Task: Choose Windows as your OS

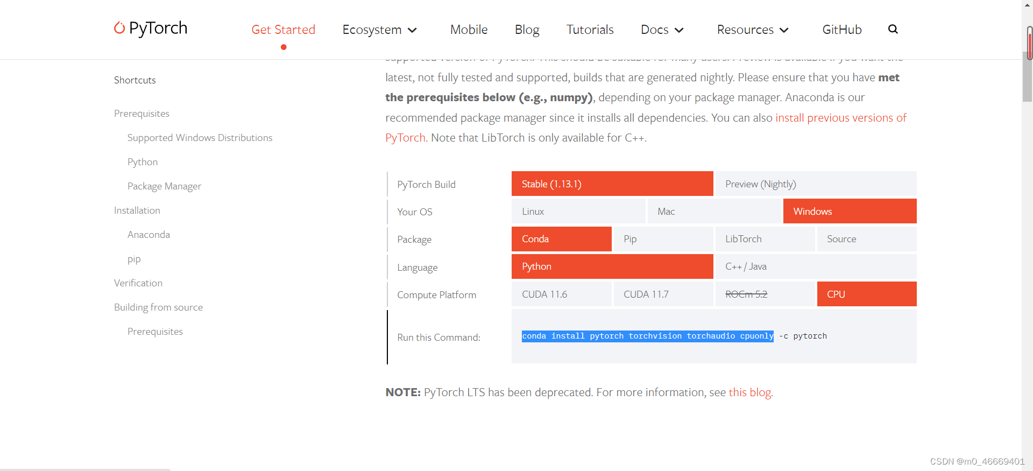Action: (850, 211)
